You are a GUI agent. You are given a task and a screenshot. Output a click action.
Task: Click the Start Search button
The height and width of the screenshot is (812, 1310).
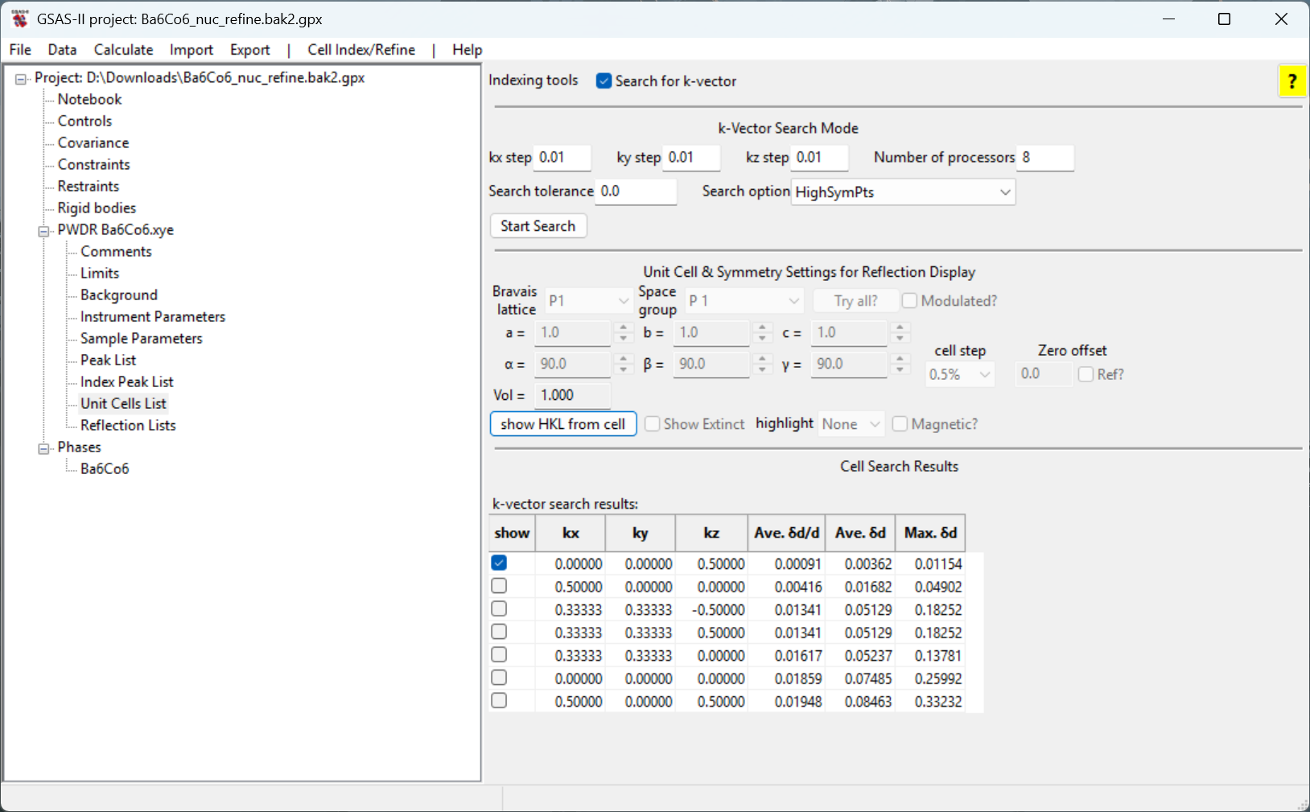click(538, 226)
